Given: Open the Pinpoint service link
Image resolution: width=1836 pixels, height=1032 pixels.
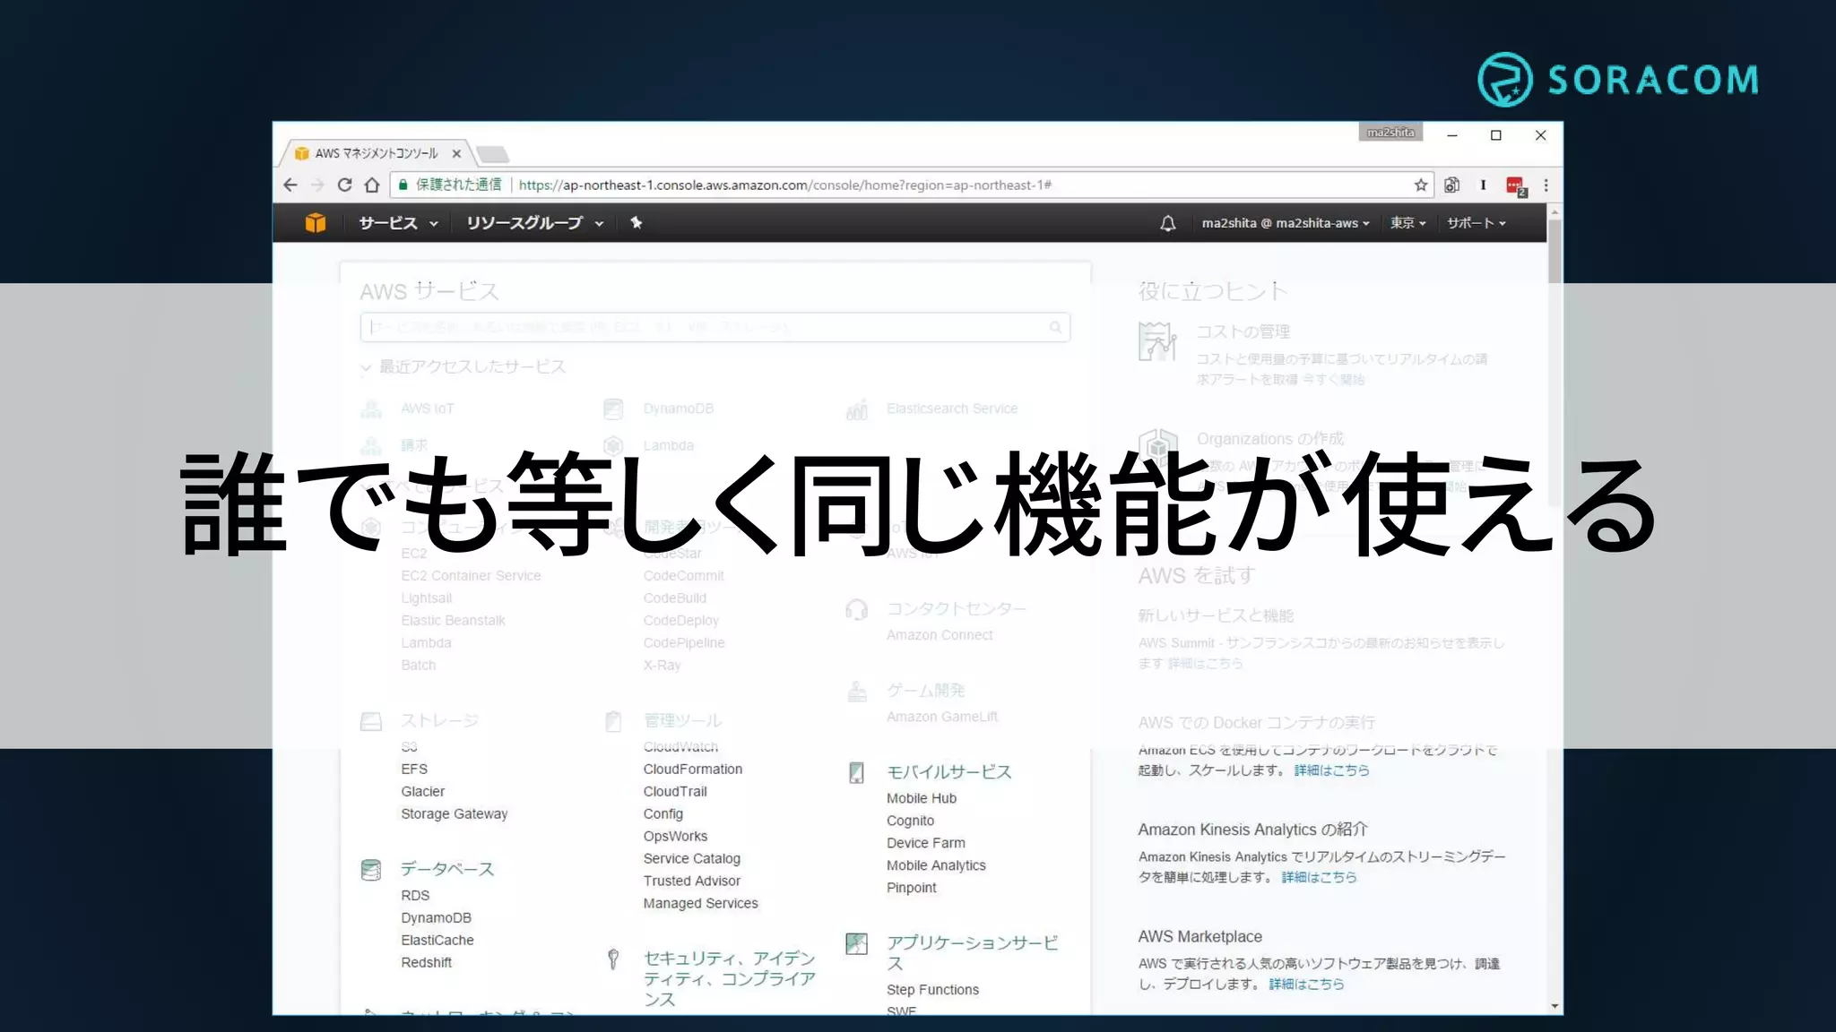Looking at the screenshot, I should (x=912, y=889).
